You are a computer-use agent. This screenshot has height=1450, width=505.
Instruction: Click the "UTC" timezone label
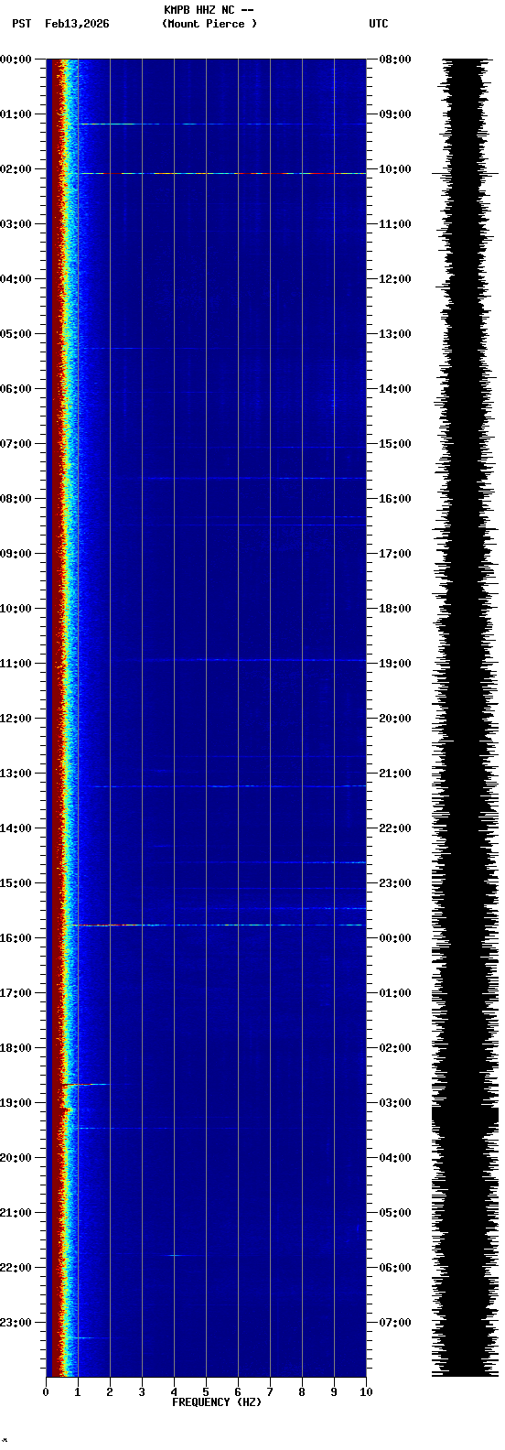click(379, 24)
